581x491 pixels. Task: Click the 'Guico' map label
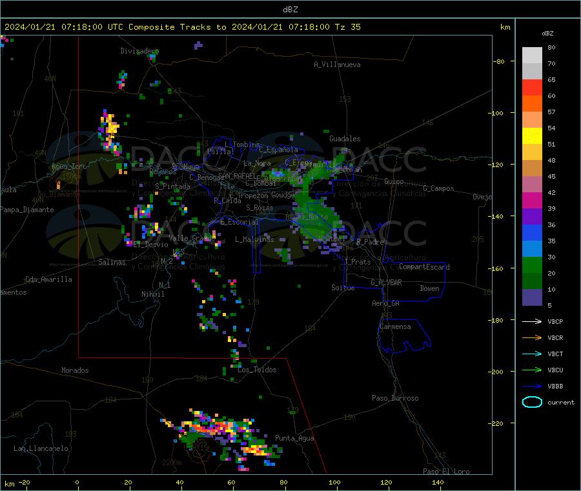[x=394, y=181]
